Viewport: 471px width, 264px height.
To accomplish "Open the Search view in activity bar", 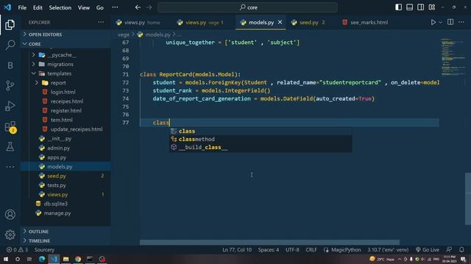I will (x=10, y=45).
